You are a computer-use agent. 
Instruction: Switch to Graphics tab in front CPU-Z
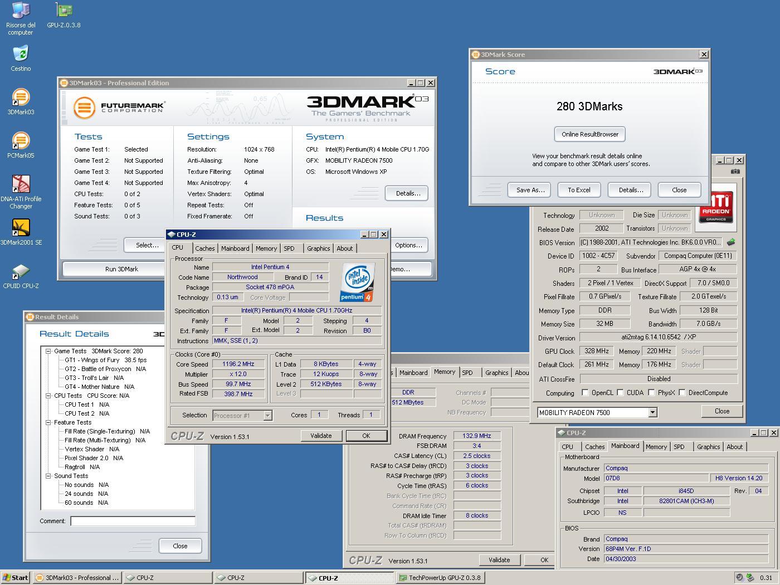tap(319, 248)
